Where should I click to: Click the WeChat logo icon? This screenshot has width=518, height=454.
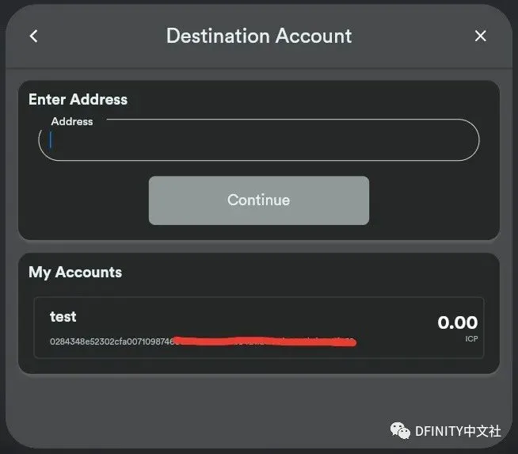400,431
